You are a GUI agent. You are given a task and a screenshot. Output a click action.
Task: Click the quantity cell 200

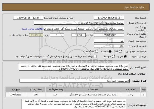36,95
